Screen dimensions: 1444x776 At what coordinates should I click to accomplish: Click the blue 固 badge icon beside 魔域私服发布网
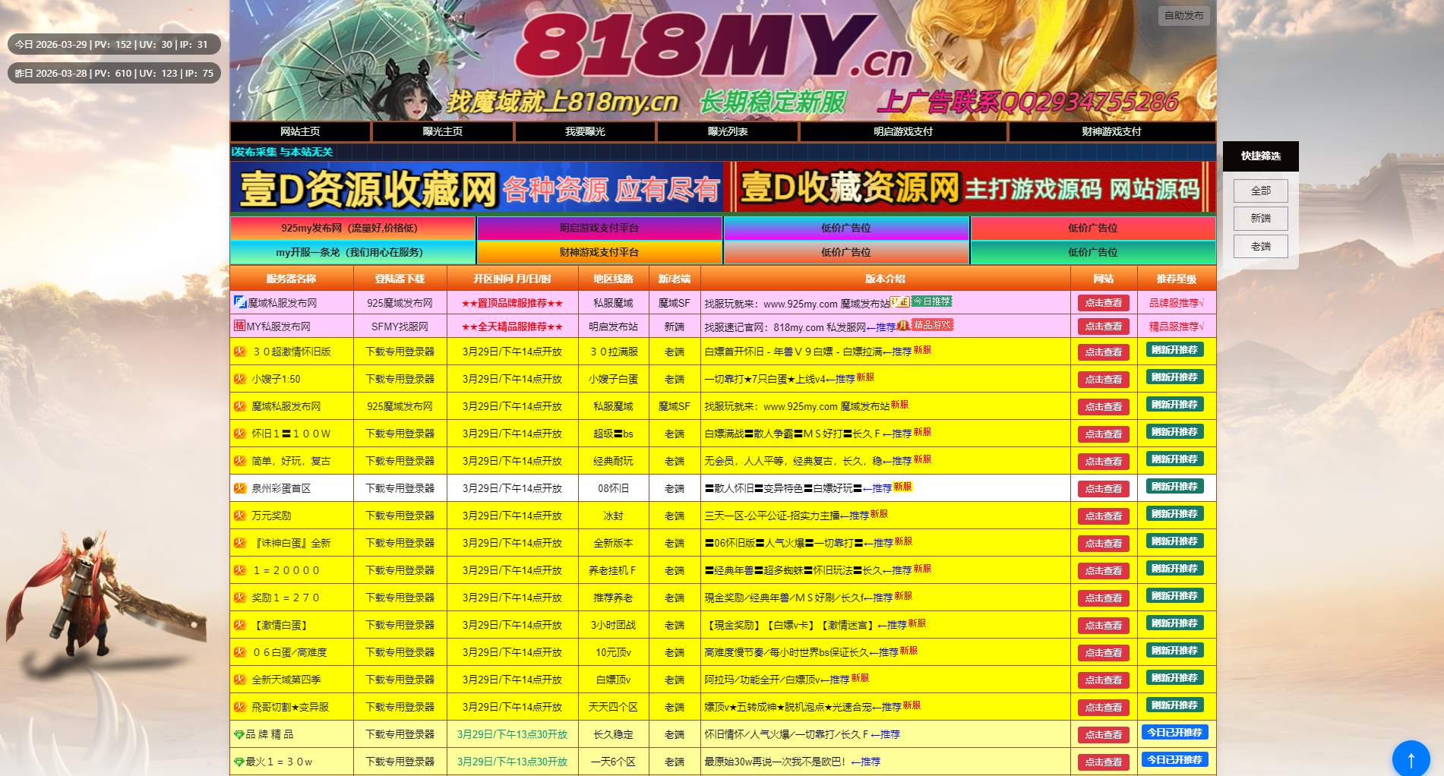point(239,302)
